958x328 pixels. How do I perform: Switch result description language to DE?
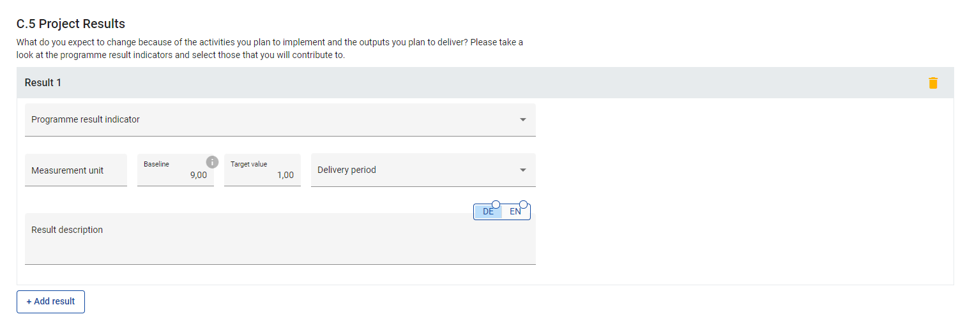coord(488,212)
